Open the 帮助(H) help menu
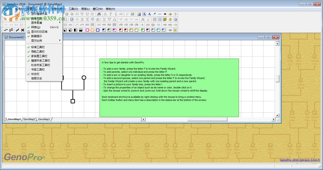The height and width of the screenshot is (170, 323). pyautogui.click(x=110, y=9)
